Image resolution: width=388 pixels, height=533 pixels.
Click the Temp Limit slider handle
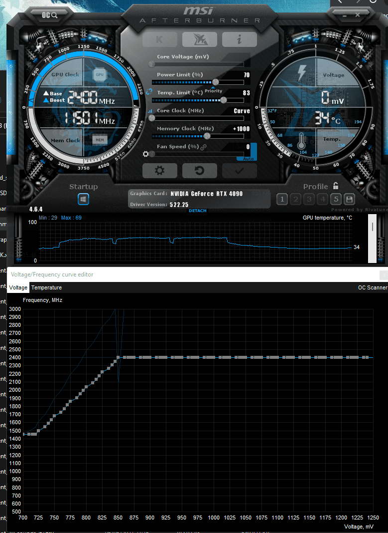pos(224,100)
